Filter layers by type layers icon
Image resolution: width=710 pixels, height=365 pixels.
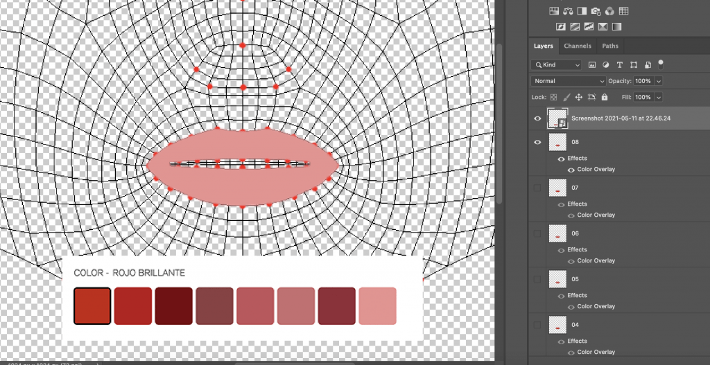pyautogui.click(x=619, y=64)
